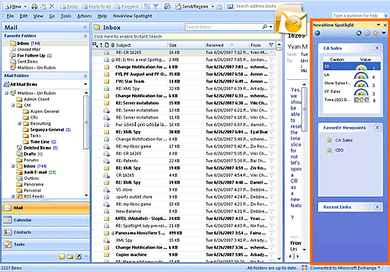Open the Send/Receive dropdown arrow

[212, 7]
